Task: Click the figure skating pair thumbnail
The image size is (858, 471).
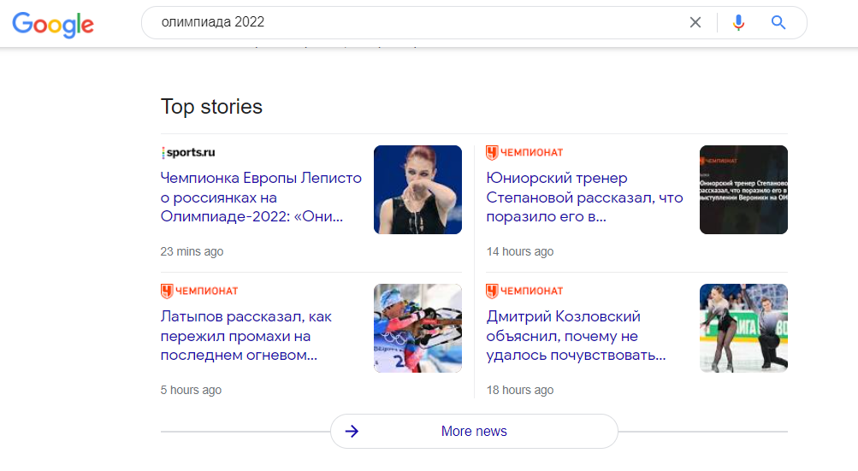Action: [743, 328]
